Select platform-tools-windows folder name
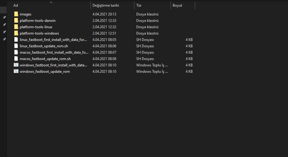Screen dimensions: 288x157 39,33
